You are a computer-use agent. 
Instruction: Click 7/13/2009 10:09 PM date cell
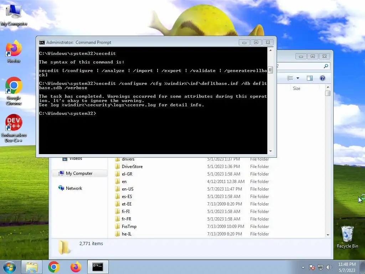tap(226, 227)
